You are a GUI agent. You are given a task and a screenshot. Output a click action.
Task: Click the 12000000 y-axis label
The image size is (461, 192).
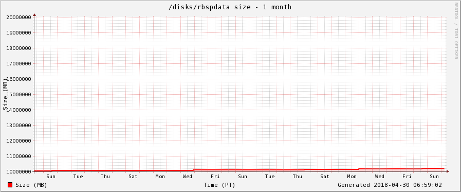[x=19, y=141]
